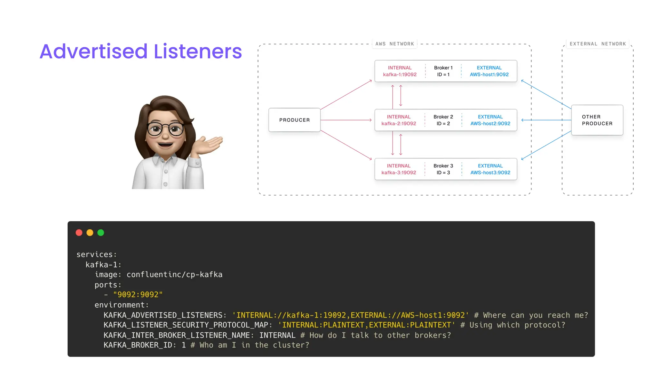
Task: Click the OTHER PRODUCER box
Action: tap(597, 120)
